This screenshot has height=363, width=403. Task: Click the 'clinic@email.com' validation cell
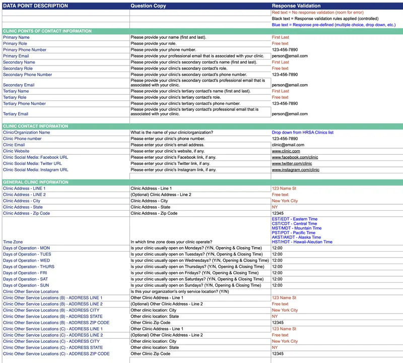(337, 145)
